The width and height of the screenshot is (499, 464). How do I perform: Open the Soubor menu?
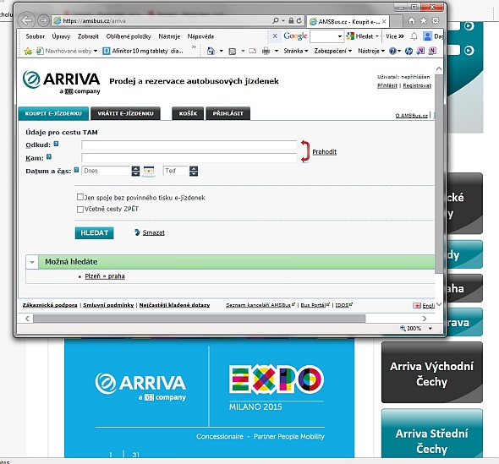point(35,36)
